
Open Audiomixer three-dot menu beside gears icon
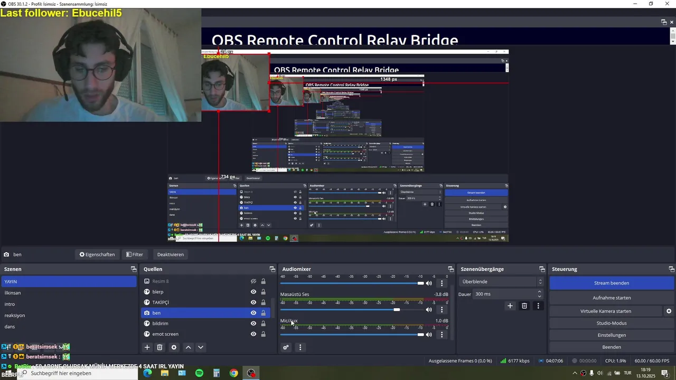[x=300, y=347]
